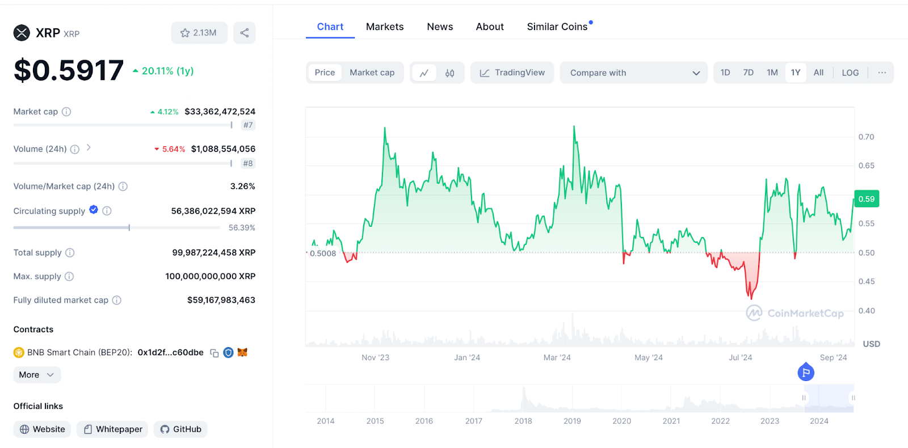Click the verified circulating supply badge

pos(94,210)
